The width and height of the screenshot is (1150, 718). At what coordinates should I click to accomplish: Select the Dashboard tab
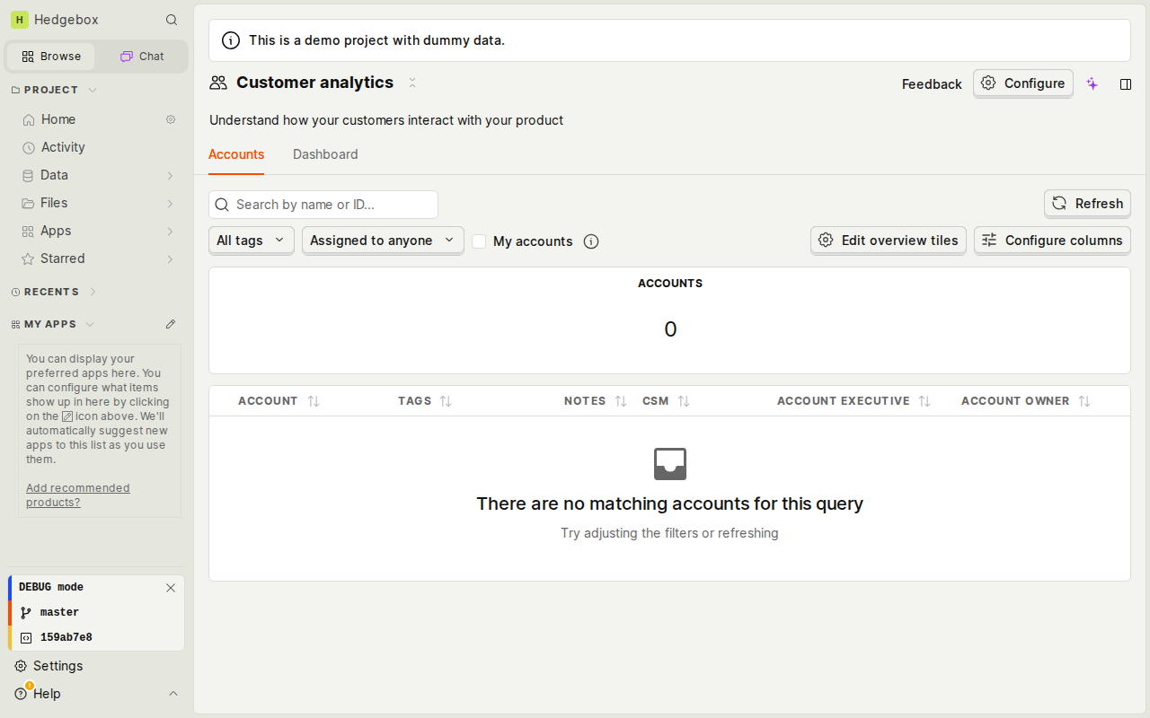(x=325, y=154)
